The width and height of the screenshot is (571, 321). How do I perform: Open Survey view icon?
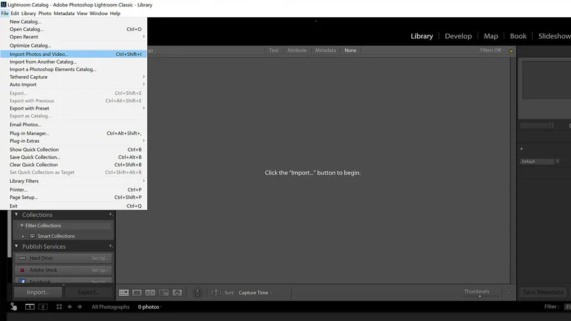164,292
